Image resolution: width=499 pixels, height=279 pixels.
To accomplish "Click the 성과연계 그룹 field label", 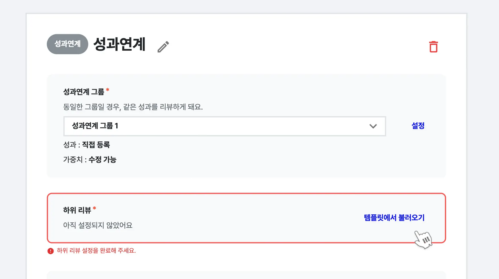I will pyautogui.click(x=84, y=92).
